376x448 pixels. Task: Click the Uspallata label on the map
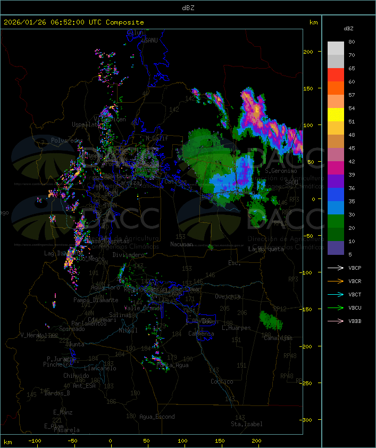[85, 125]
